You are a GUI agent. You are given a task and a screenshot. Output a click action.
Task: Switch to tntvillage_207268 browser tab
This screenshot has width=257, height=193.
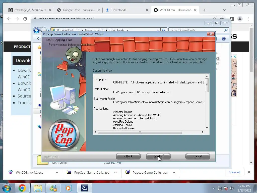[30, 10]
